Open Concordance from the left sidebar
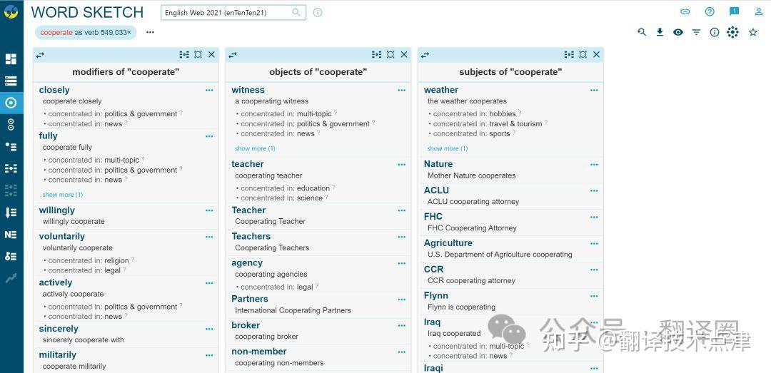771x373 pixels. click(11, 81)
